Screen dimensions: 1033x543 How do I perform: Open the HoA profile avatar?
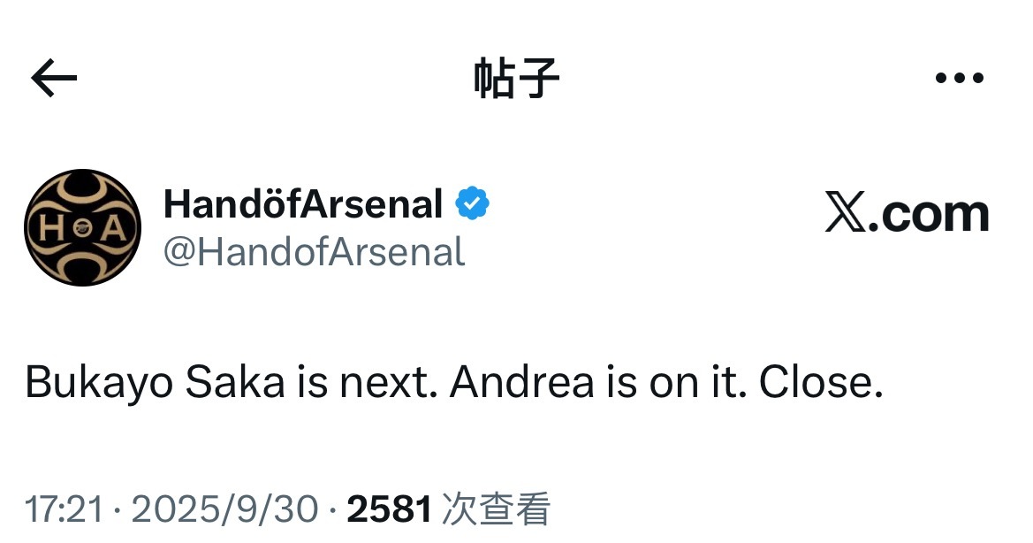82,227
